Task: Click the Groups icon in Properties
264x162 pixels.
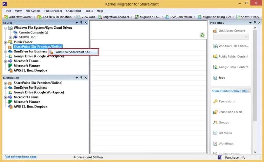Action: click(215, 122)
